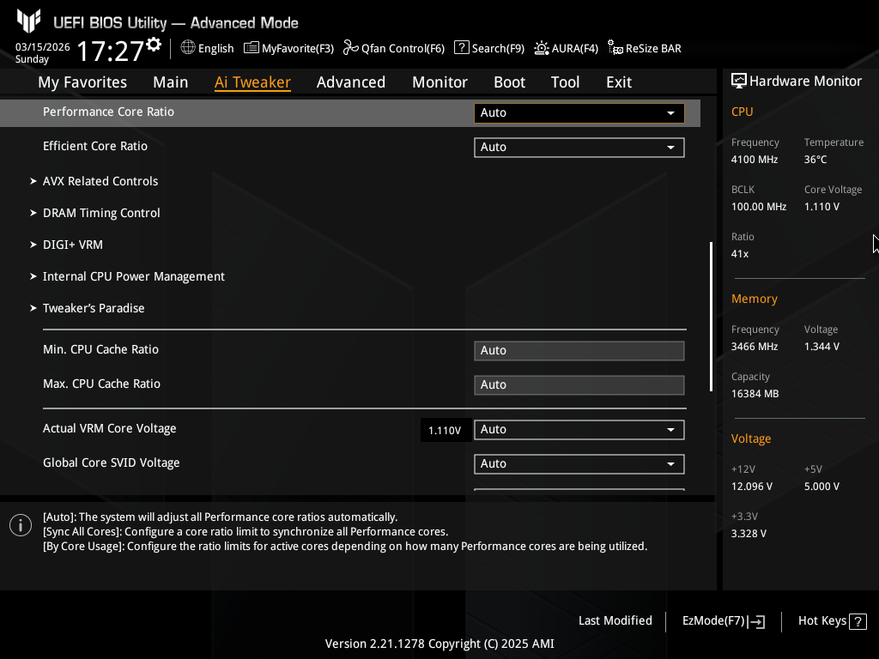This screenshot has width=879, height=659.
Task: Click the CPU frequency 4100 MHz value
Action: pos(755,160)
